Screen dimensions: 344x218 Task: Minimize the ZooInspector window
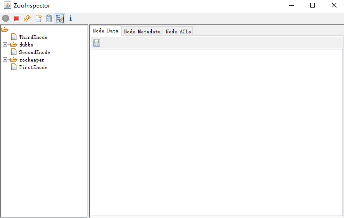(291, 5)
